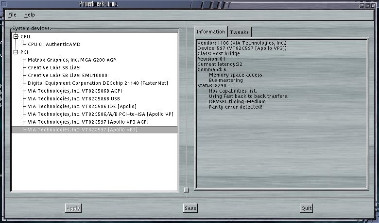Select Creative Labs SB Live! device
Viewport: 379px width, 223px height.
(54, 67)
